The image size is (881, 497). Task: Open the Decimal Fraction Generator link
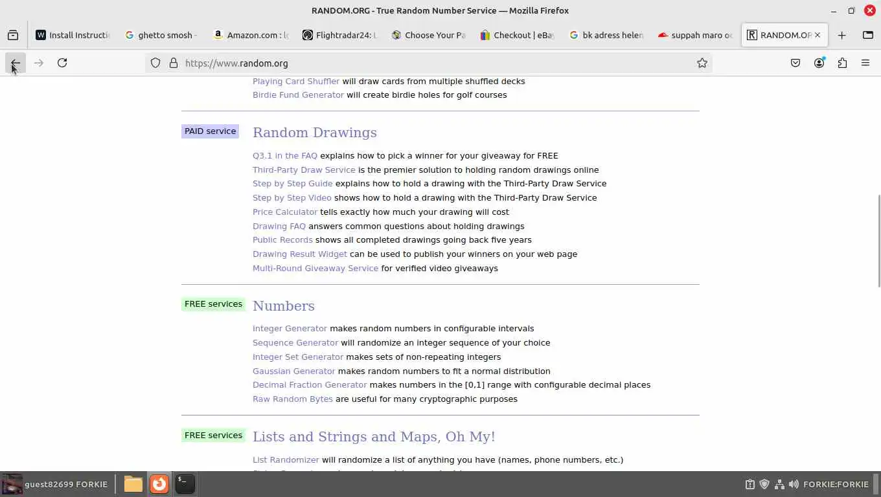[310, 384]
